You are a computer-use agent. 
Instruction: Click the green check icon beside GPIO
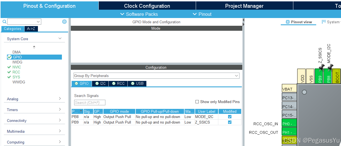click(9, 57)
